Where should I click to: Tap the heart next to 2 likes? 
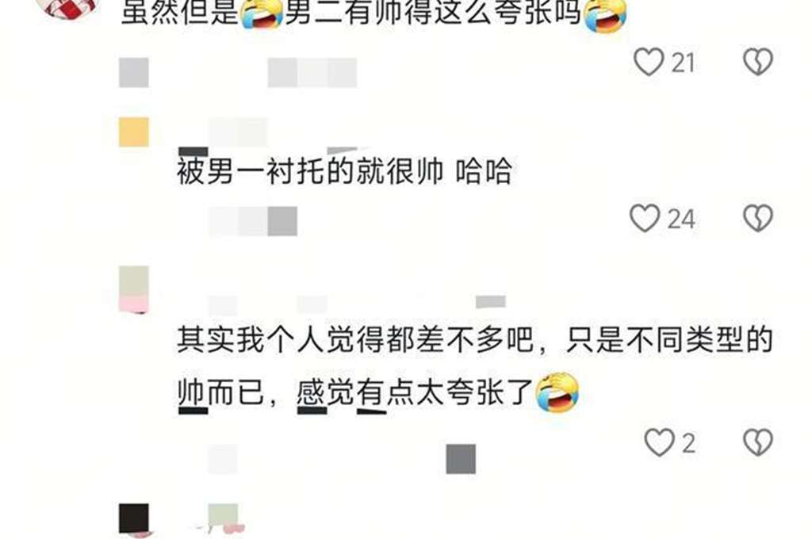[x=659, y=443]
